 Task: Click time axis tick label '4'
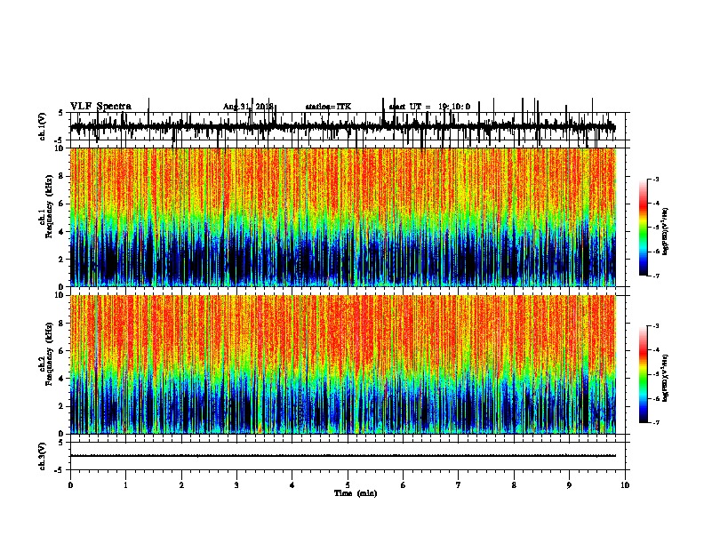(x=292, y=485)
